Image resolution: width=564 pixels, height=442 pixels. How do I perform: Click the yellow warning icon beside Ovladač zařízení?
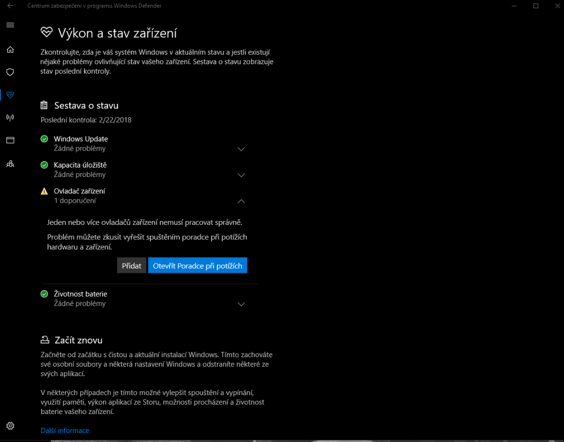44,191
